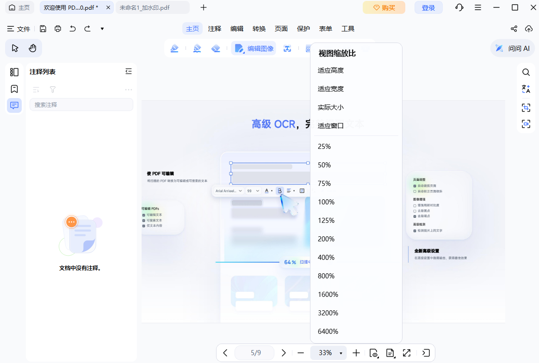The height and width of the screenshot is (363, 539).
Task: Focus the 搜索注释 search field
Action: (x=81, y=105)
